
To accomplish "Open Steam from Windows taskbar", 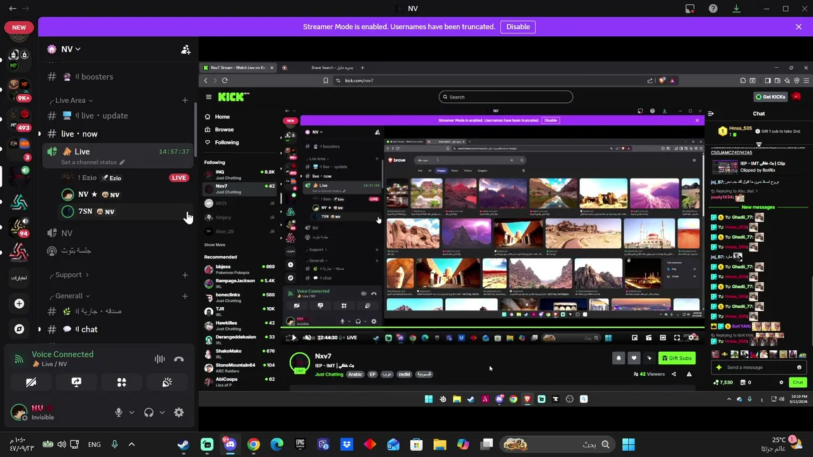I will point(184,444).
